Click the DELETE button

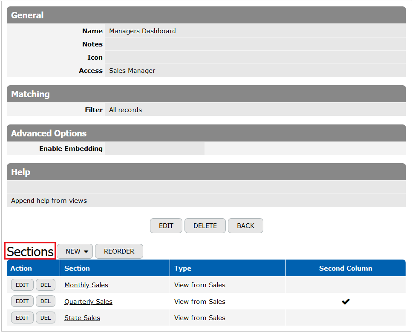[205, 225]
